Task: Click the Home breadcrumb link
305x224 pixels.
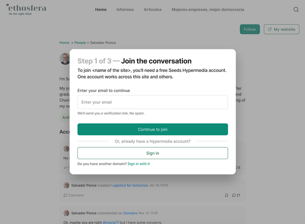Action: (64, 43)
